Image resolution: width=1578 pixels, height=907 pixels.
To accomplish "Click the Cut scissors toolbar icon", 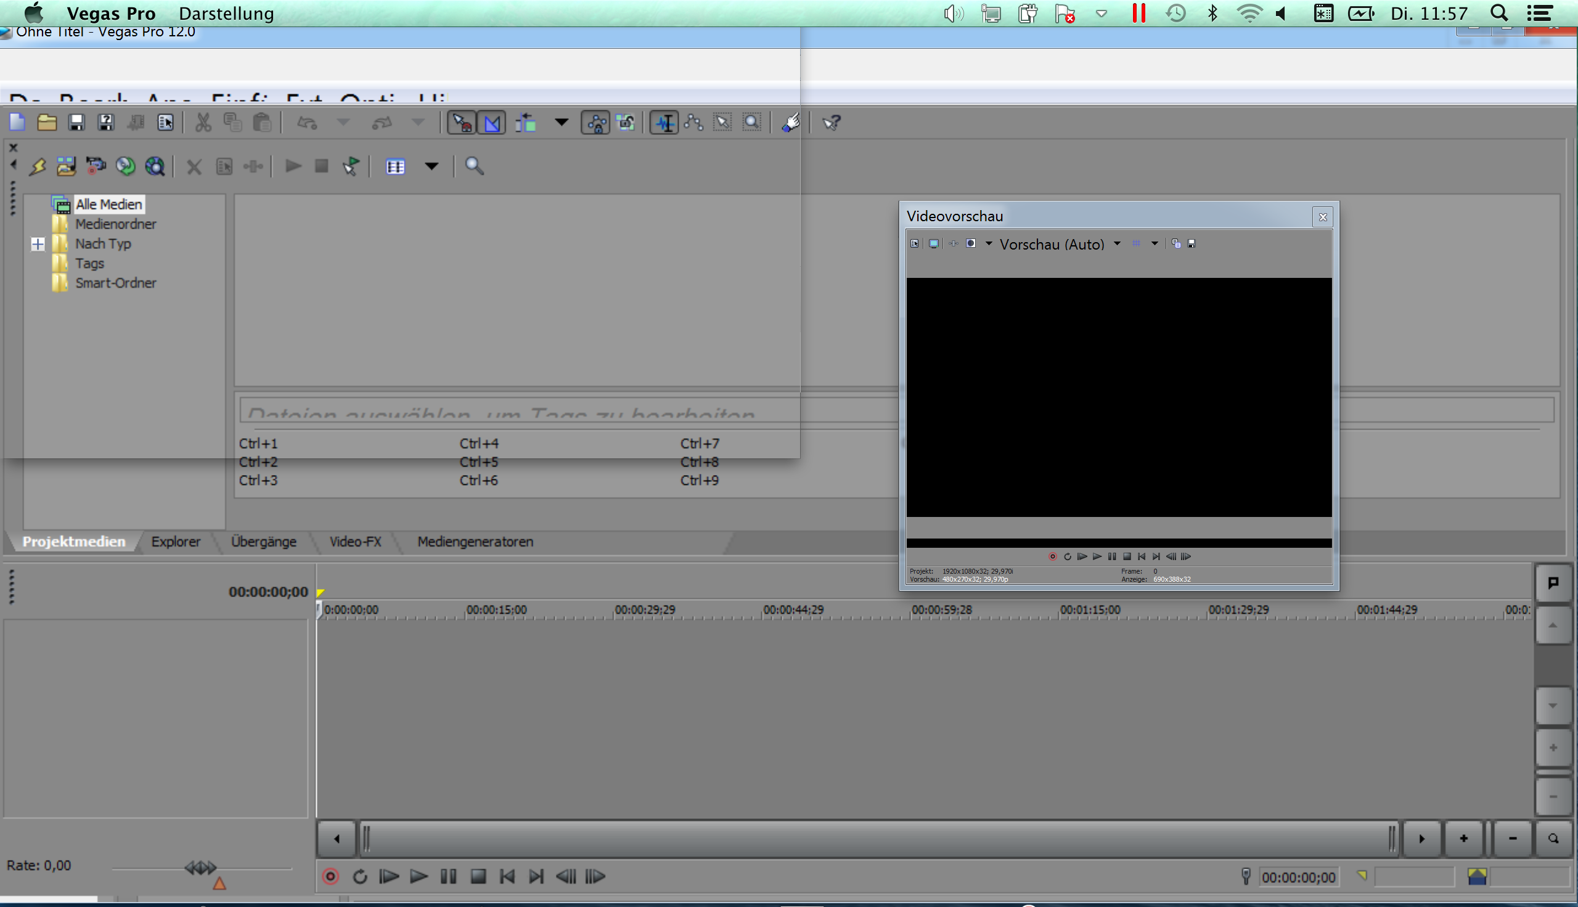I will point(202,122).
